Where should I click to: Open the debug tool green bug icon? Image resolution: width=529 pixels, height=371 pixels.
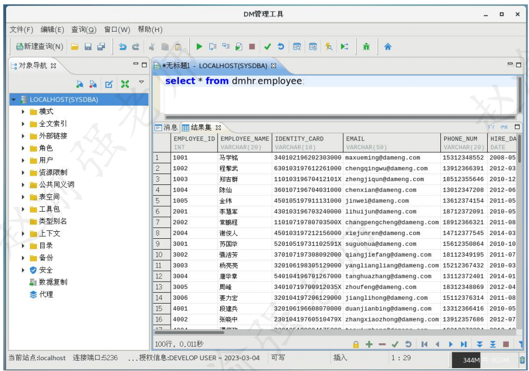tap(366, 47)
